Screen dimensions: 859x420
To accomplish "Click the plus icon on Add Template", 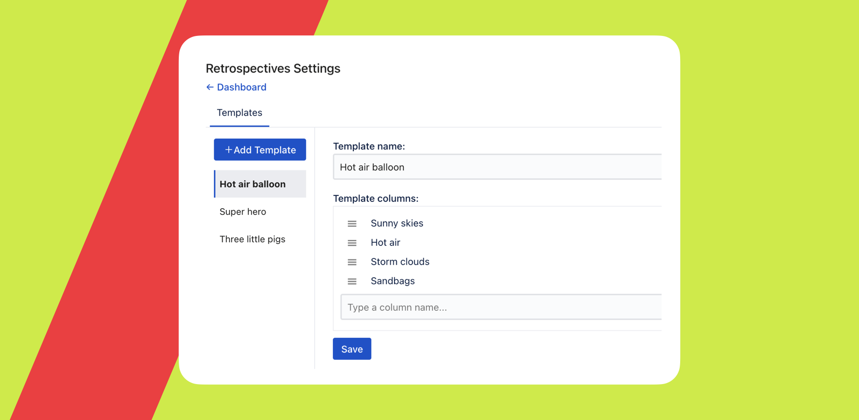I will click(229, 150).
